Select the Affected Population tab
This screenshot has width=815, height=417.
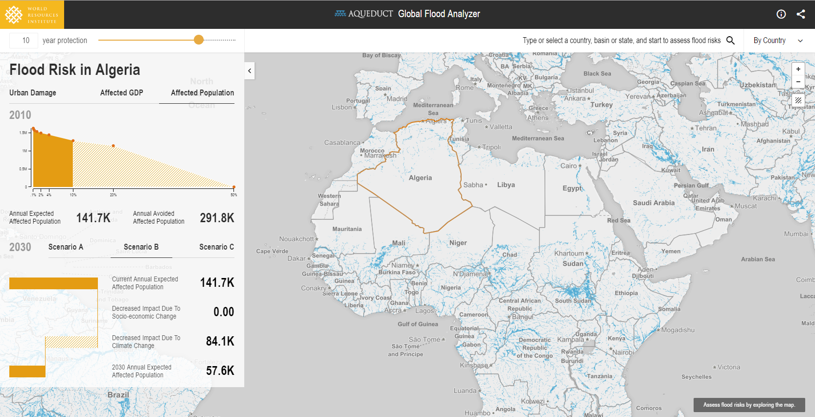[x=202, y=93]
